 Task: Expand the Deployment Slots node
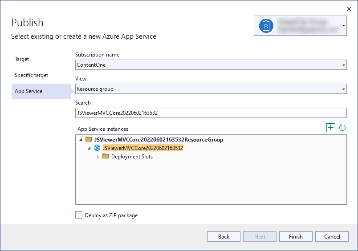(98, 157)
